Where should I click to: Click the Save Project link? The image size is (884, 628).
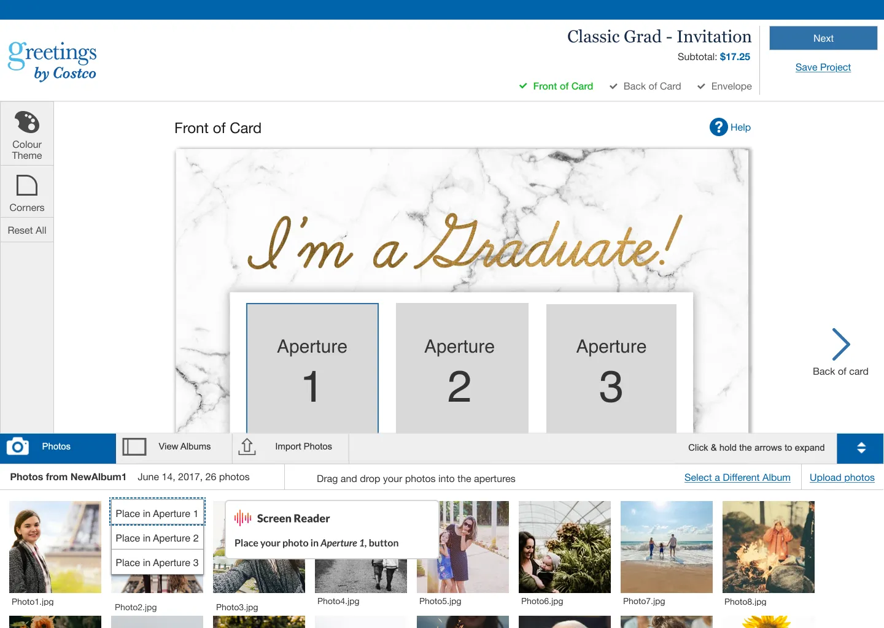coord(823,67)
